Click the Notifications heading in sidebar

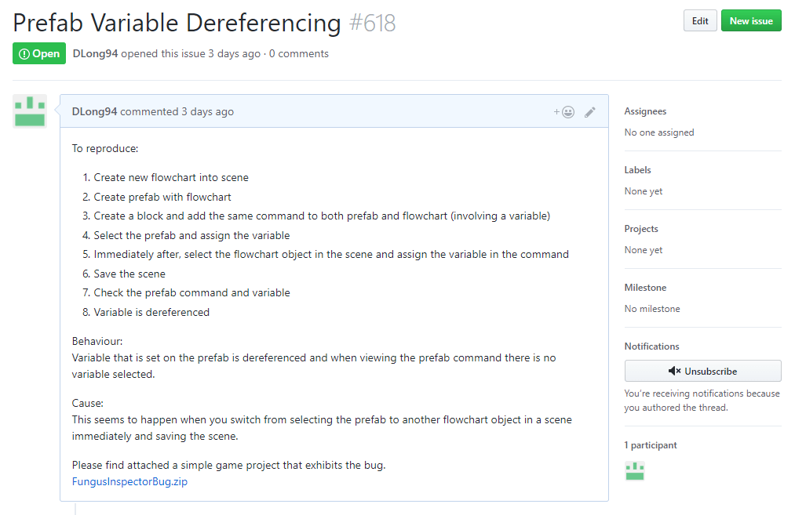(651, 346)
